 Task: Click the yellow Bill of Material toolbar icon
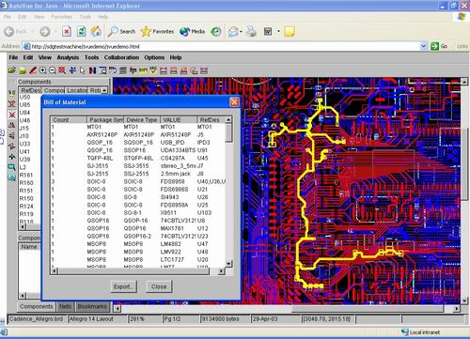[x=143, y=70]
